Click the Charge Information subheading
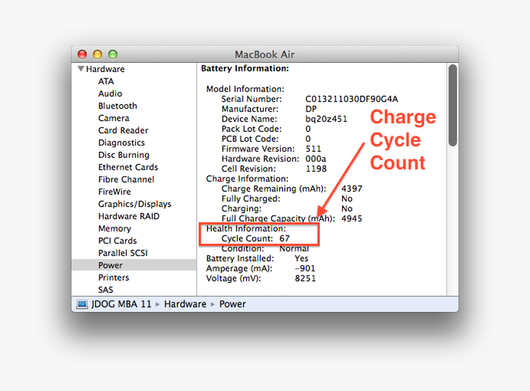 (247, 179)
